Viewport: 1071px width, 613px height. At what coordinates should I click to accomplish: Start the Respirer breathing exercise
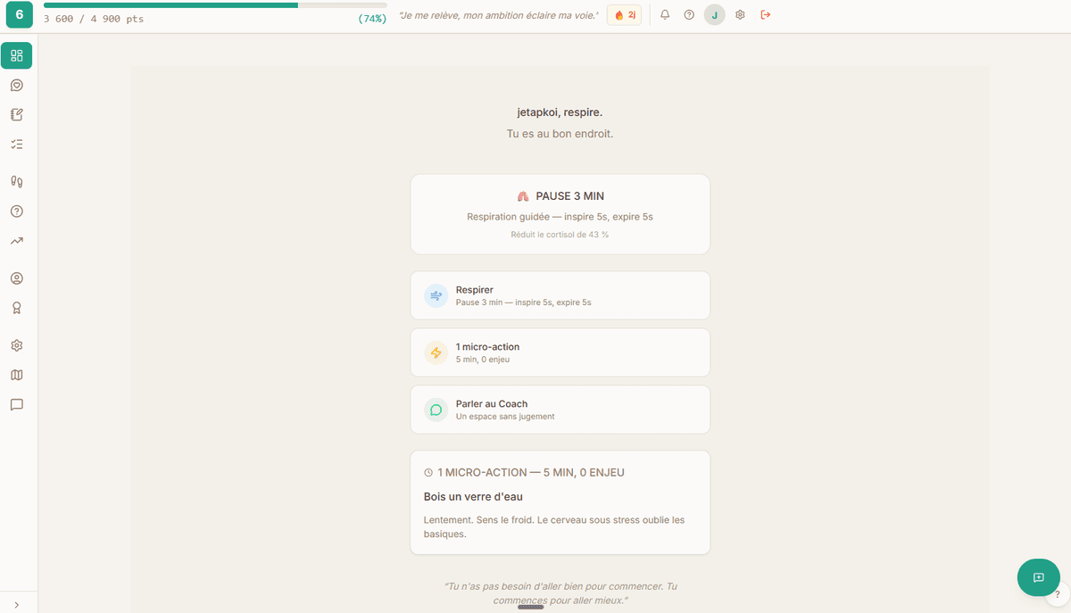pos(560,295)
